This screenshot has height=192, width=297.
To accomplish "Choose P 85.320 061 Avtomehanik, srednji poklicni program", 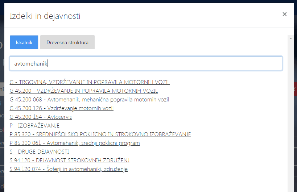I will point(74,143).
